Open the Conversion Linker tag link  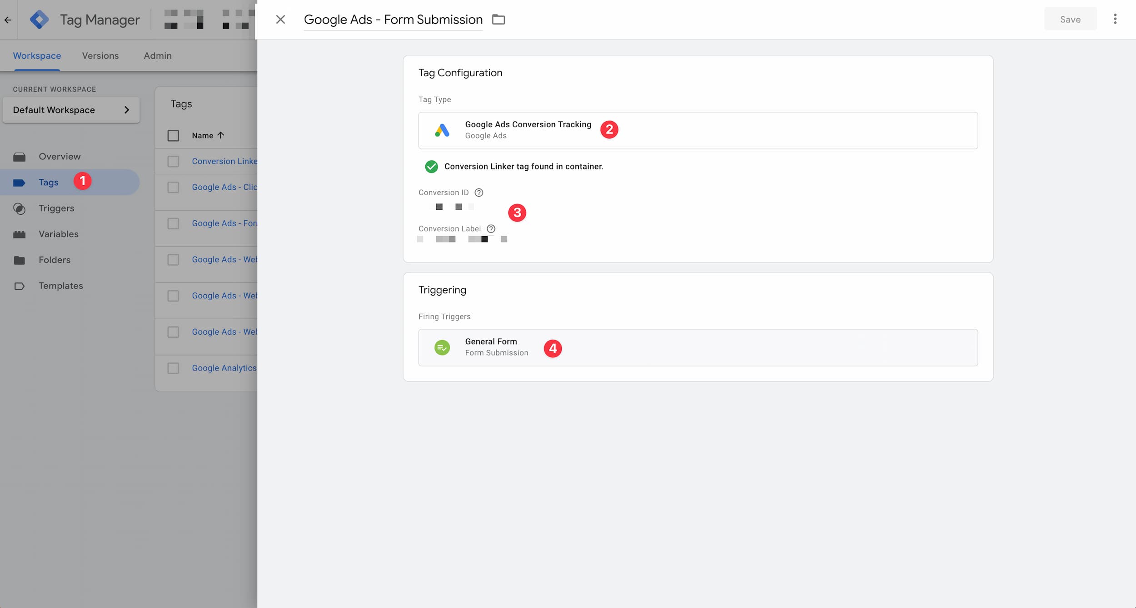224,161
